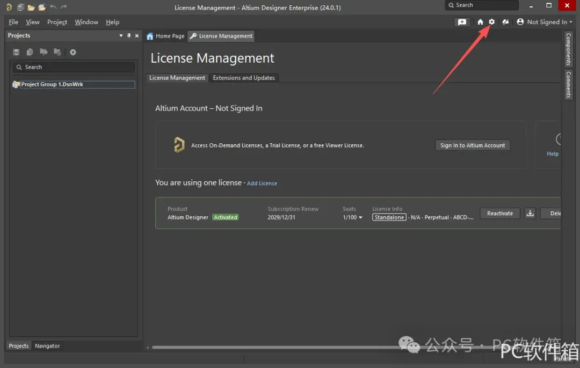Open Projects panel dropdown arrow

(x=121, y=36)
